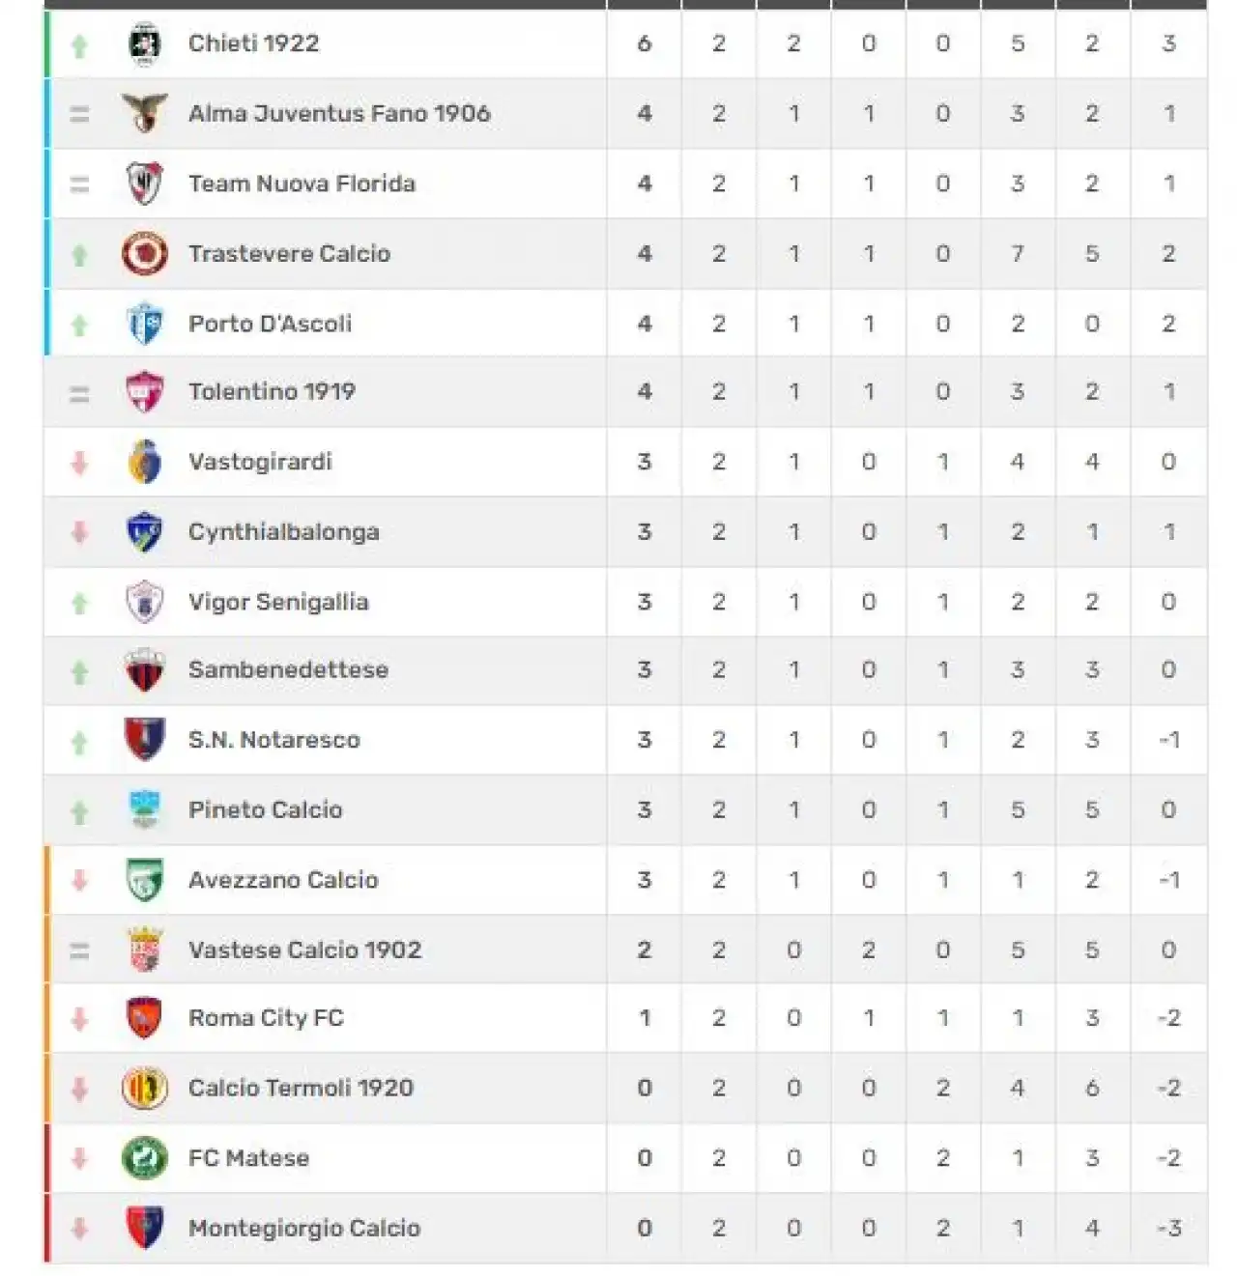The width and height of the screenshot is (1237, 1276).
Task: Open the Team Nuova Florida team link
Action: pos(302,184)
